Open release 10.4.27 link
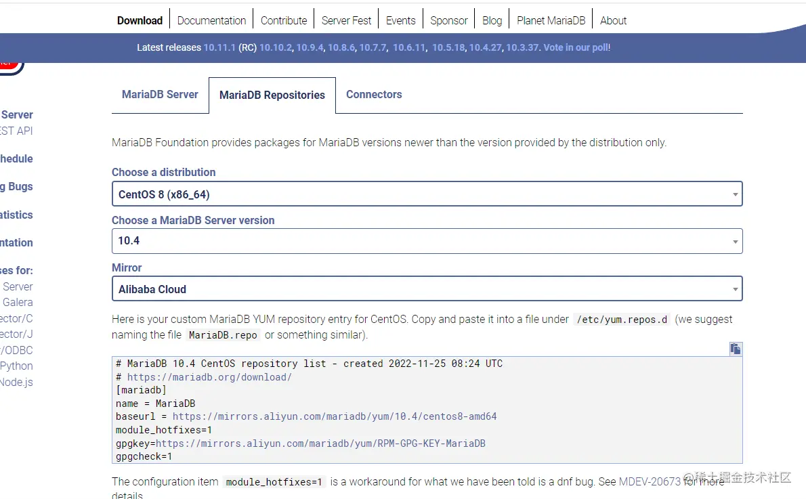This screenshot has width=806, height=499. coord(485,47)
